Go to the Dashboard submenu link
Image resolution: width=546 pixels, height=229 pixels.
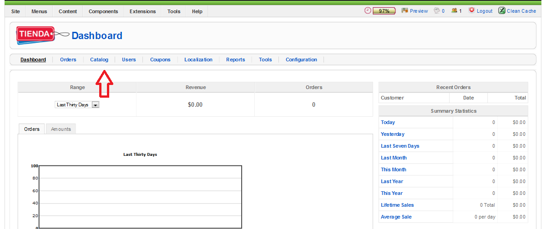coord(33,60)
